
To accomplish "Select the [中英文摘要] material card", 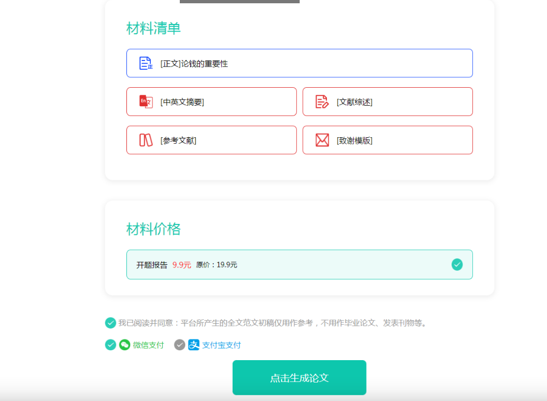I will 211,101.
